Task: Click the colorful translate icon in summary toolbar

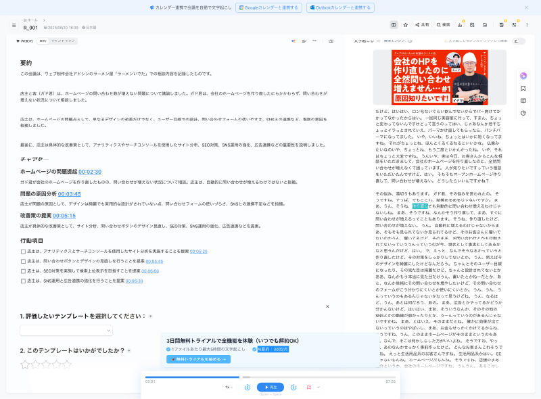Action: click(x=293, y=41)
